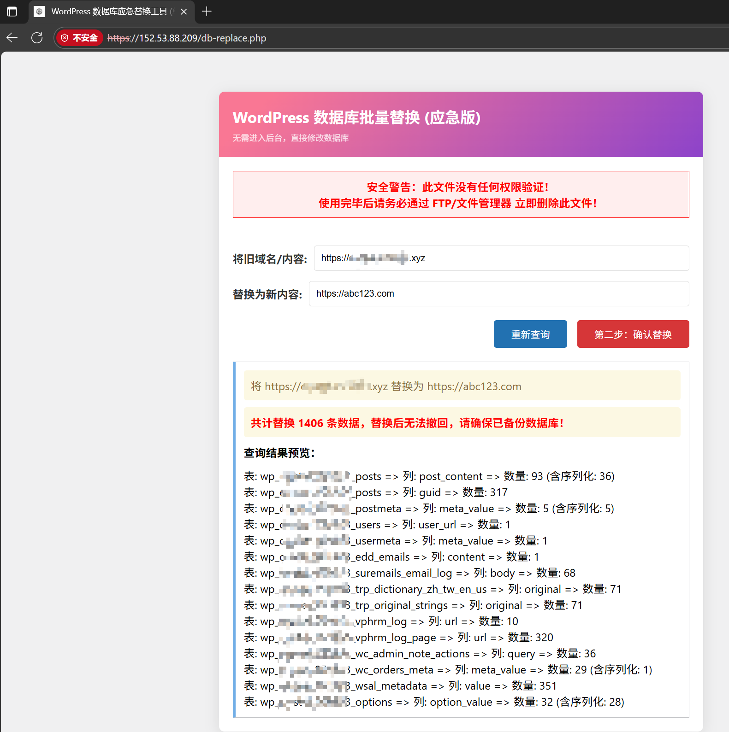The height and width of the screenshot is (732, 729).
Task: Click the 替换为 https://abc123.com summary line
Action: pyautogui.click(x=386, y=386)
